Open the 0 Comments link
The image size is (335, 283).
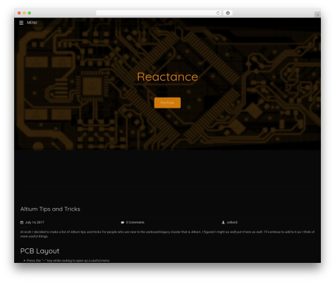135,222
